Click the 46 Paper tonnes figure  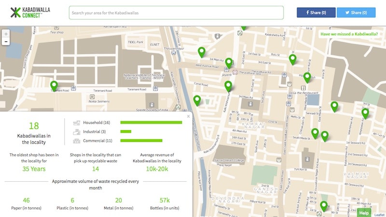coord(27,200)
